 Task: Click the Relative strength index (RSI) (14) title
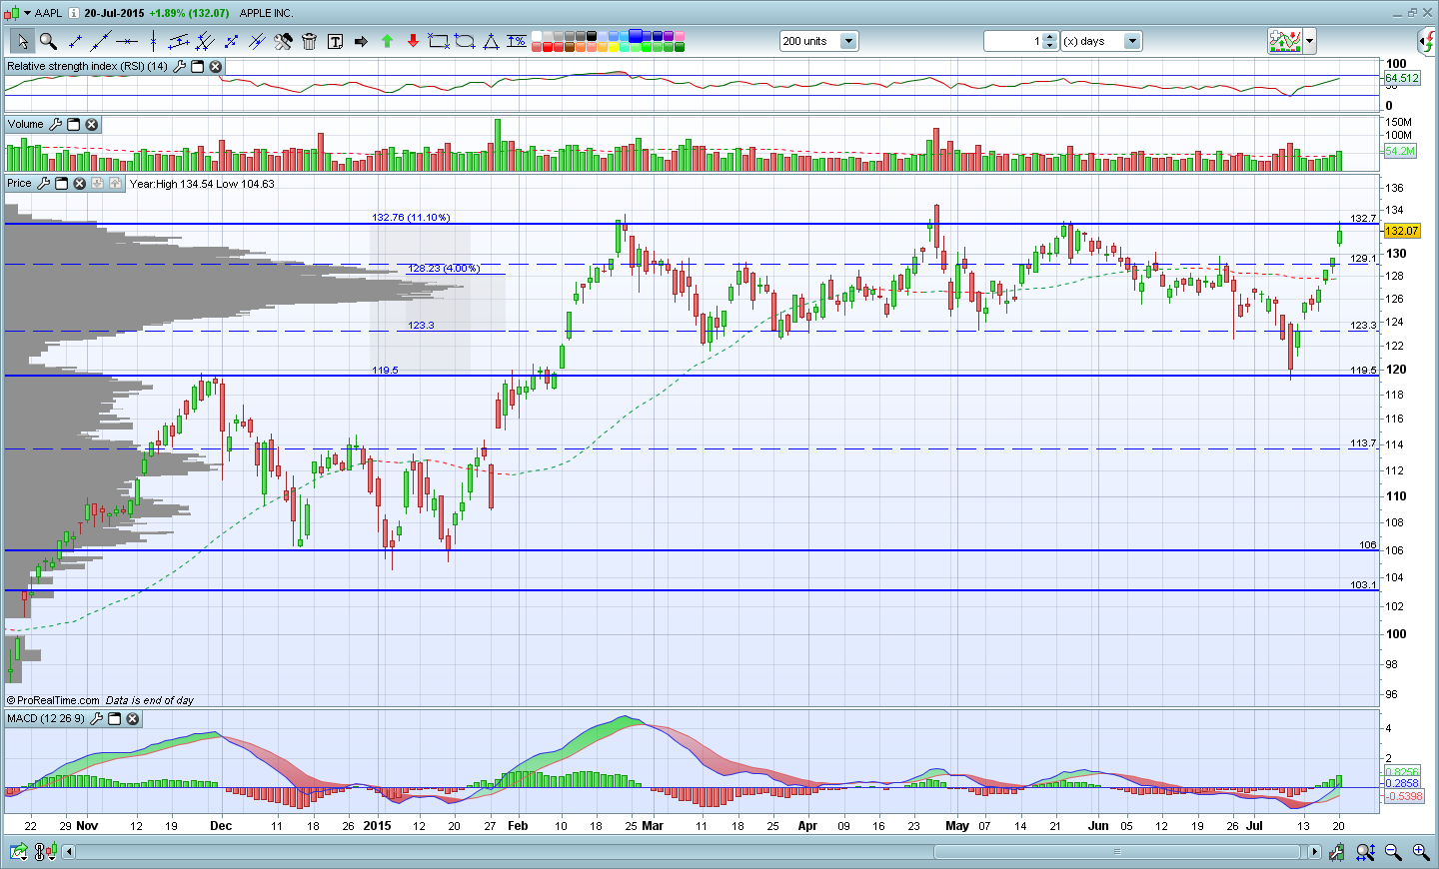[x=87, y=66]
